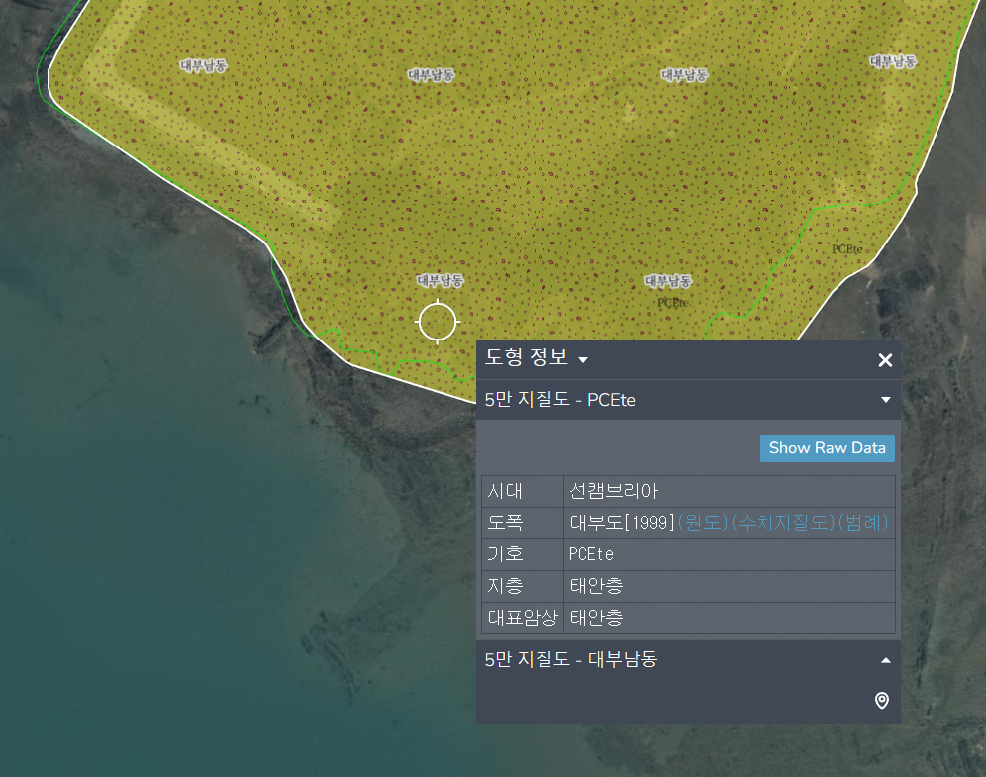Open the (범례) legend link

(x=863, y=523)
